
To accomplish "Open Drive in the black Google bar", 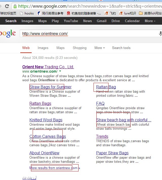I will [116, 21].
